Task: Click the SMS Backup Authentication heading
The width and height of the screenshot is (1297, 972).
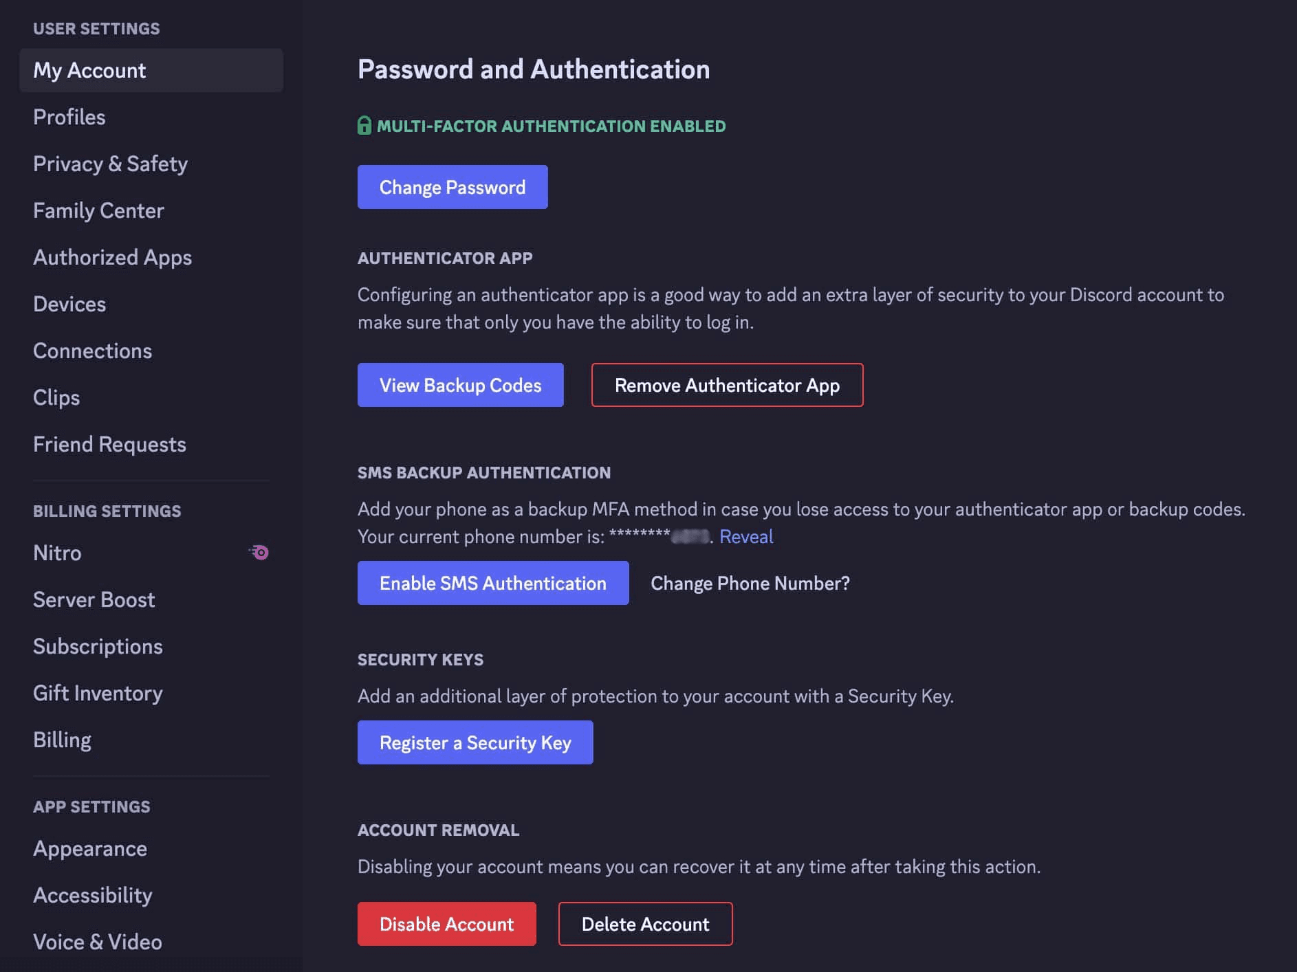Action: (x=484, y=472)
